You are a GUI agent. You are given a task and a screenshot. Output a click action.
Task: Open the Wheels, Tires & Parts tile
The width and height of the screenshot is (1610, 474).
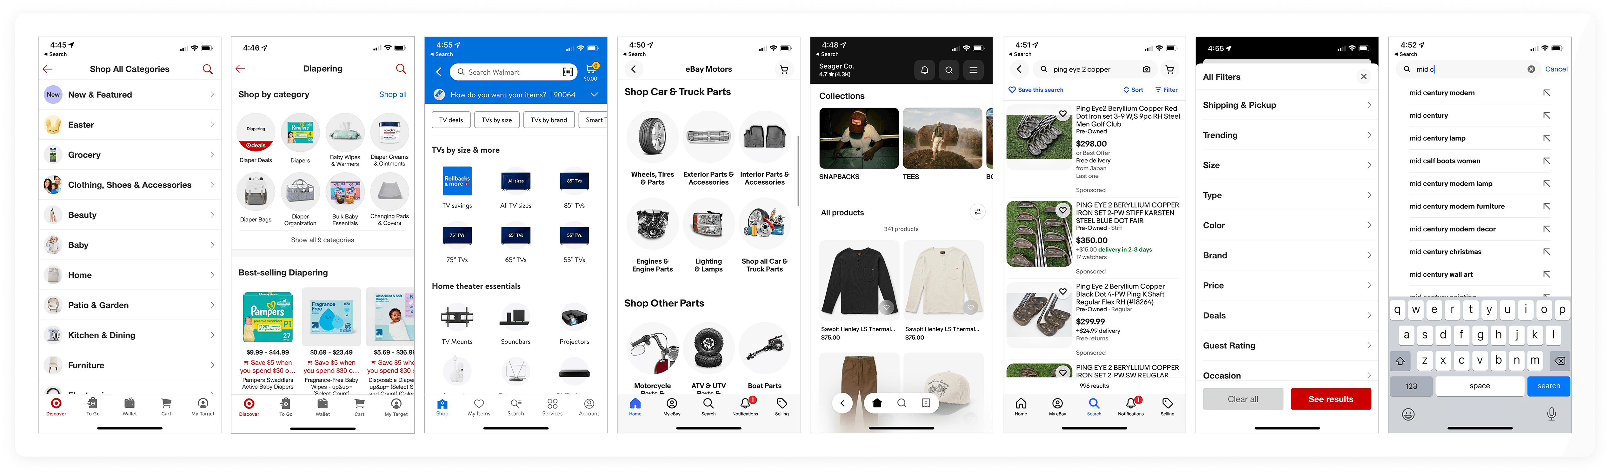coord(653,149)
